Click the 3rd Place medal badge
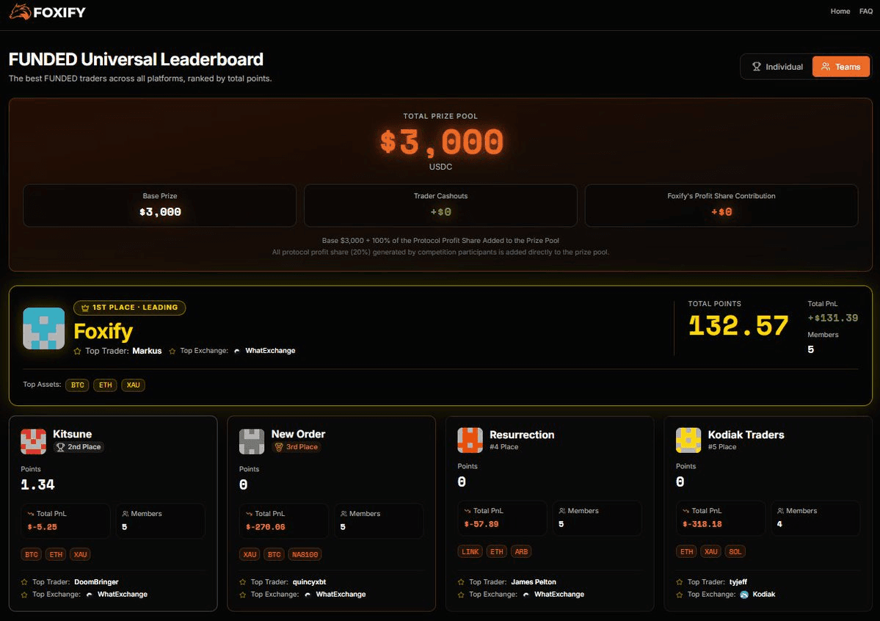 coord(297,447)
